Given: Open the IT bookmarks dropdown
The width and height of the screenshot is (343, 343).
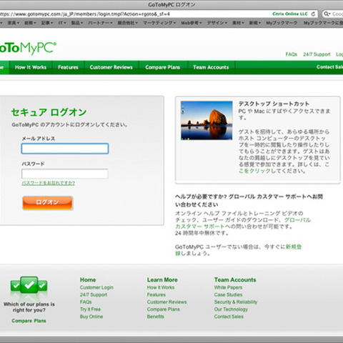Looking at the screenshot, I should click(62, 23).
